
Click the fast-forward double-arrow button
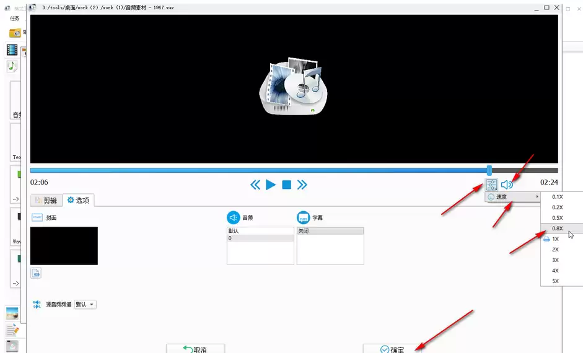302,185
